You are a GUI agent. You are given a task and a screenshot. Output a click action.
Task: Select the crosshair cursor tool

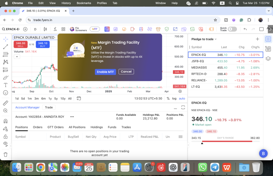pos(6,39)
